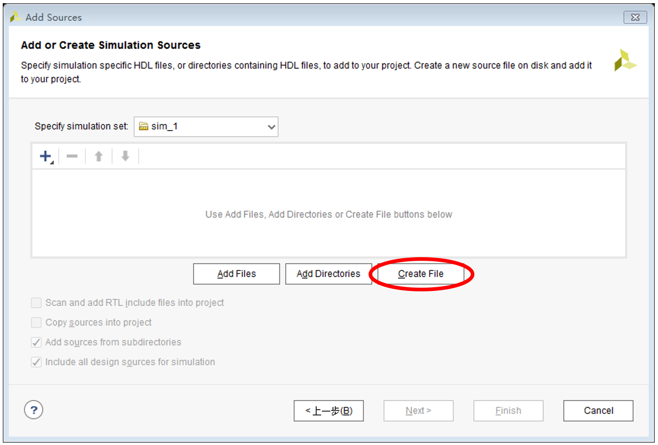Uncheck Add sources from subdirectories
658x445 pixels.
pyautogui.click(x=37, y=342)
